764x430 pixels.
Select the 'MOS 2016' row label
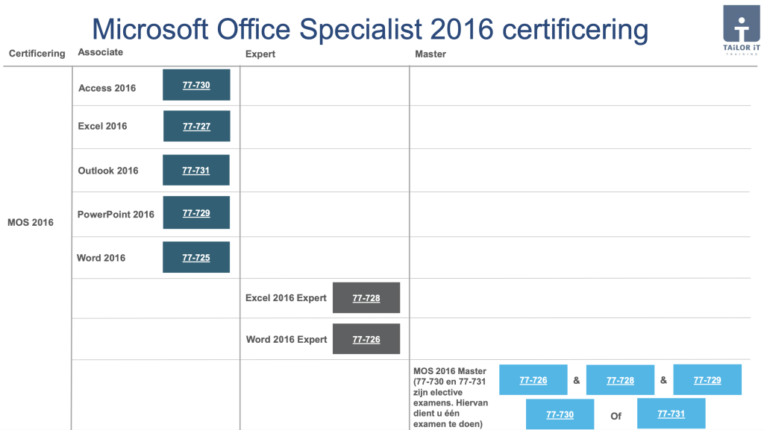click(30, 222)
